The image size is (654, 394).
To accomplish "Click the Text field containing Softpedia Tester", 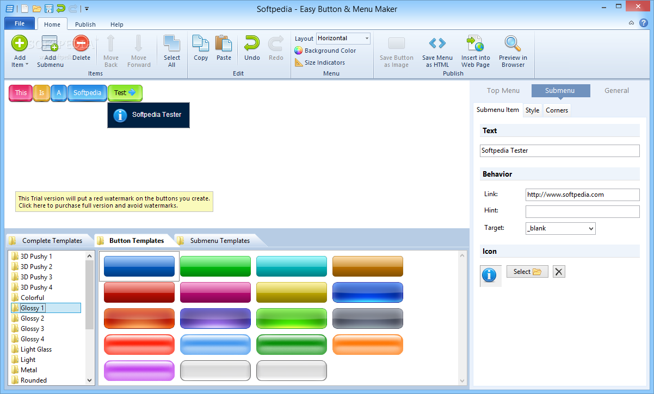I will (560, 151).
